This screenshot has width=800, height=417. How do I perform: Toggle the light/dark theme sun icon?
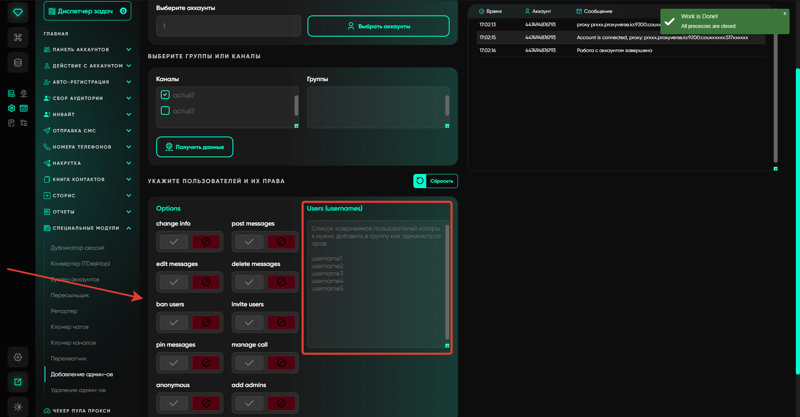17,407
